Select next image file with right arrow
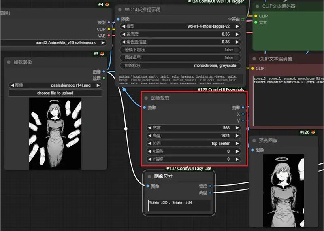Viewport: 324px width, 231px height. click(98, 85)
